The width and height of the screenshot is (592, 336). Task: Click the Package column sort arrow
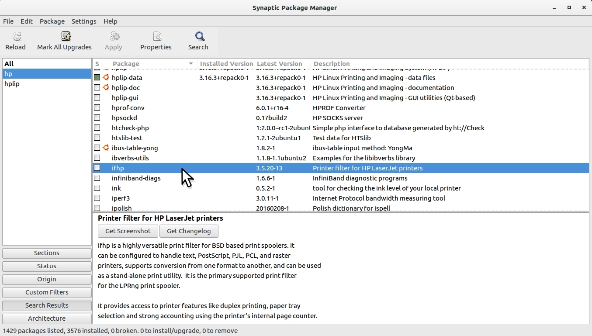(190, 64)
